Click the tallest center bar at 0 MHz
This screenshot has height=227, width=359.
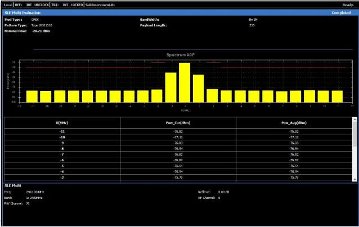(184, 82)
